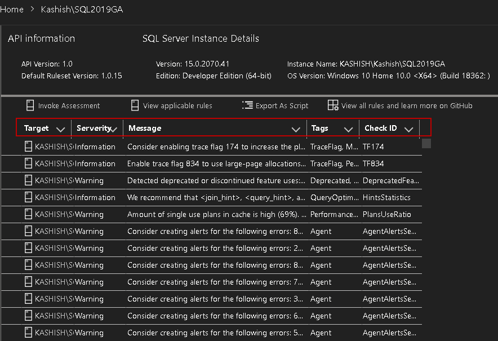Click target icon in PlansUseRatio row

click(x=28, y=214)
